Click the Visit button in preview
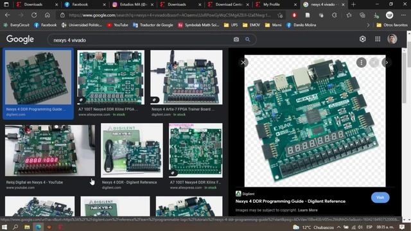Screen dimensions: 411x231 click(x=380, y=198)
